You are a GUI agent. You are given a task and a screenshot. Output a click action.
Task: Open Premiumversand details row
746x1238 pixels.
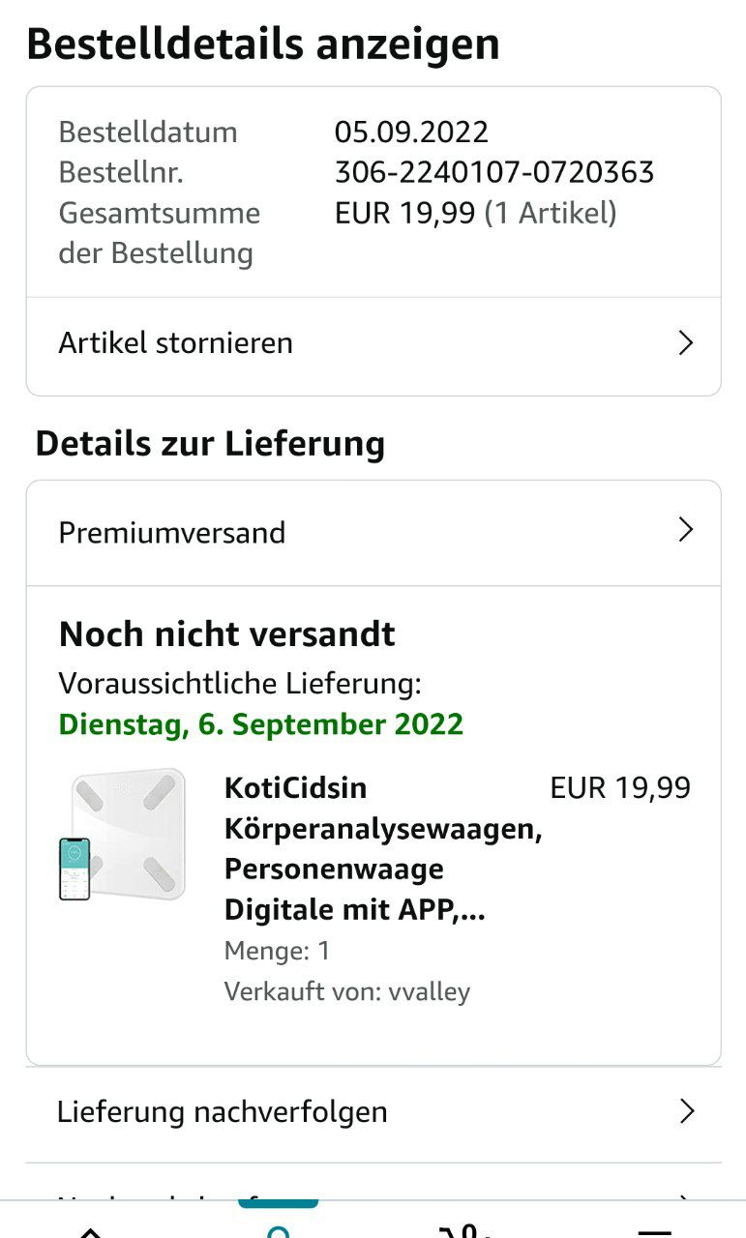click(x=373, y=533)
